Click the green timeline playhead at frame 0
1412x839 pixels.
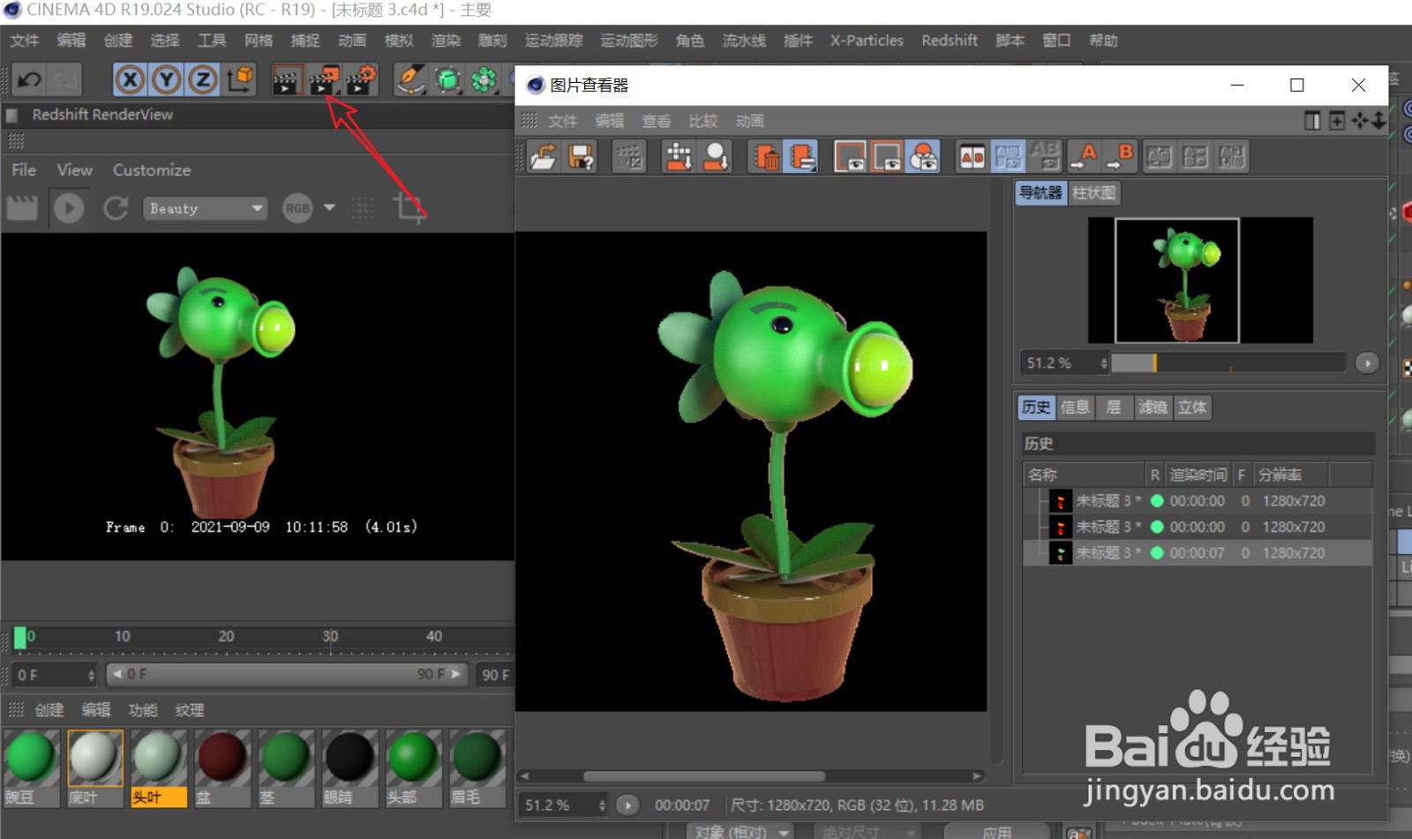[19, 638]
